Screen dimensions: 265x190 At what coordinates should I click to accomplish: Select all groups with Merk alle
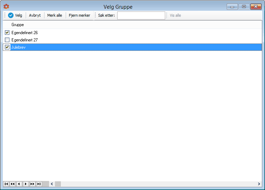[55, 15]
